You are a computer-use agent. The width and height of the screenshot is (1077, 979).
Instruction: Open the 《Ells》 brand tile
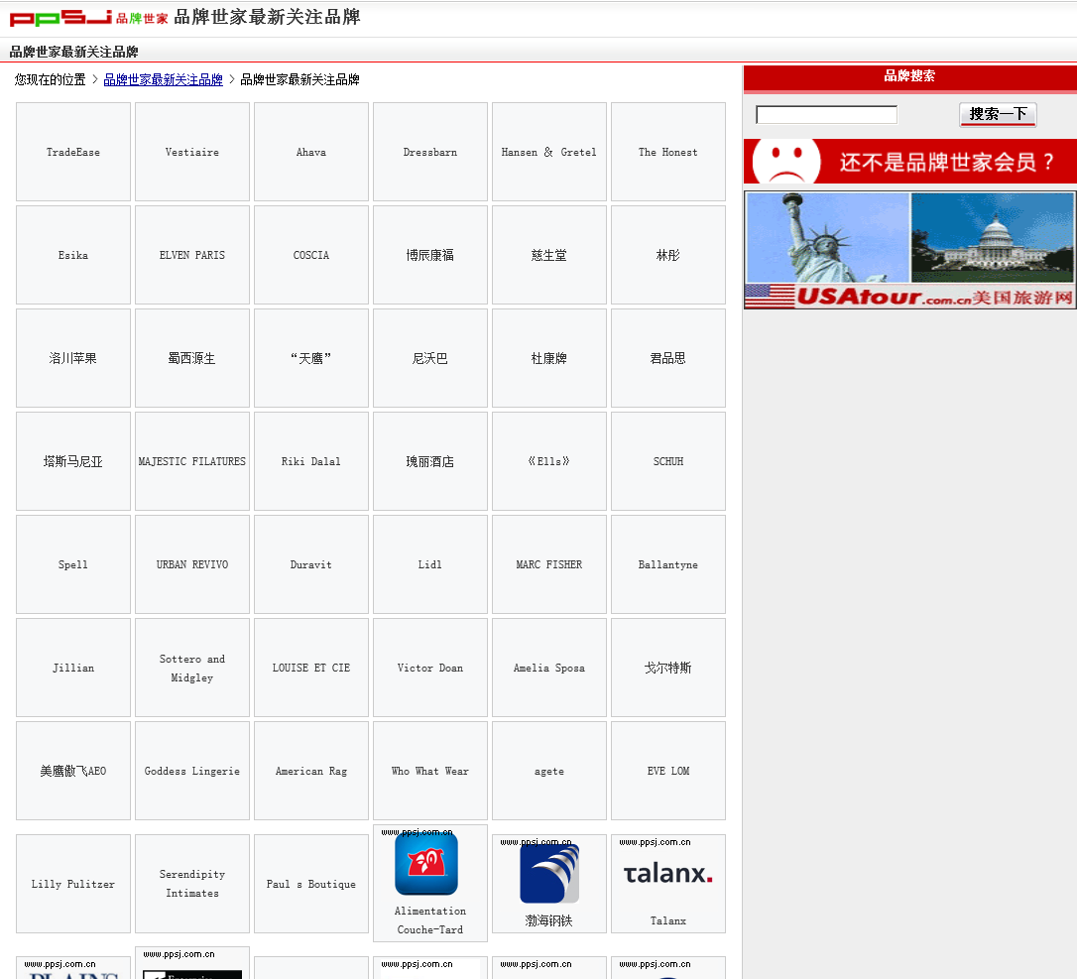click(548, 461)
